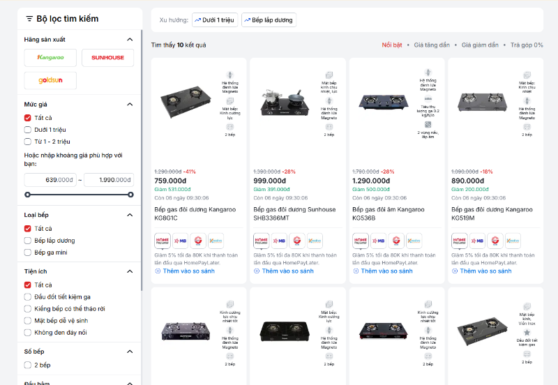This screenshot has height=385, width=558.
Task: Click the Bếp lắp dương trend button
Action: 269,20
